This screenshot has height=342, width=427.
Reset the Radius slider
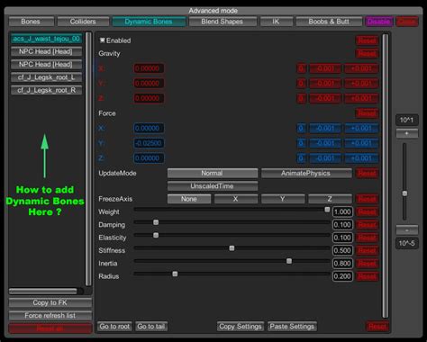pos(367,276)
